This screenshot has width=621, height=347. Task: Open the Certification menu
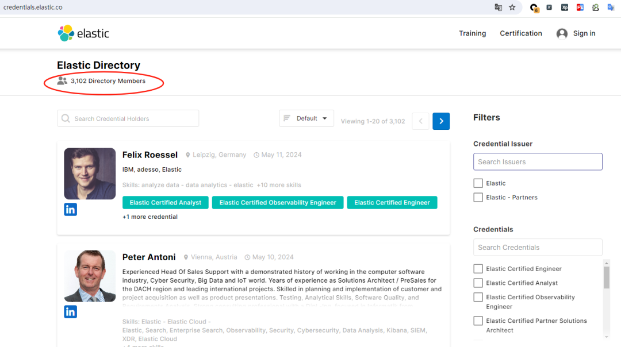pos(521,33)
